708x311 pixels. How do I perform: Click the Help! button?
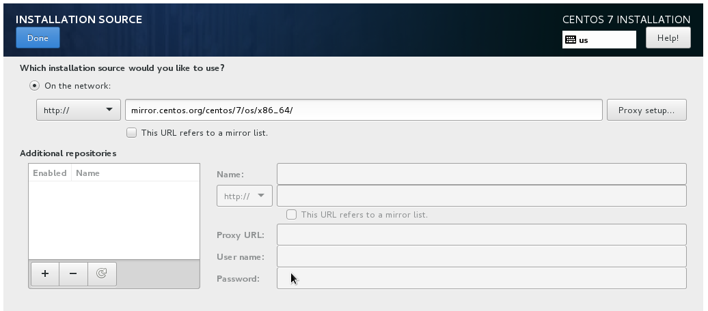pyautogui.click(x=668, y=38)
